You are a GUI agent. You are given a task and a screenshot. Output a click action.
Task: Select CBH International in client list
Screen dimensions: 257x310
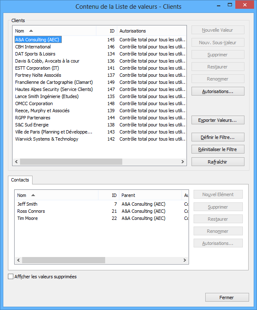point(33,47)
